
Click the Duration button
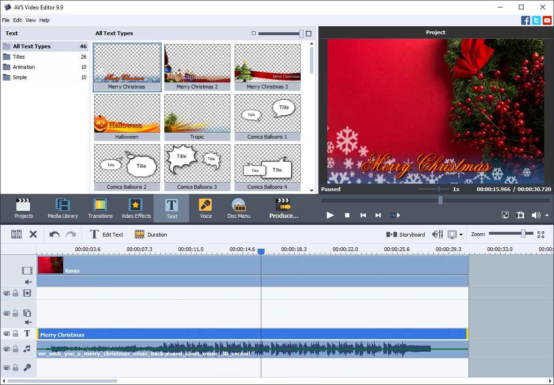(151, 234)
